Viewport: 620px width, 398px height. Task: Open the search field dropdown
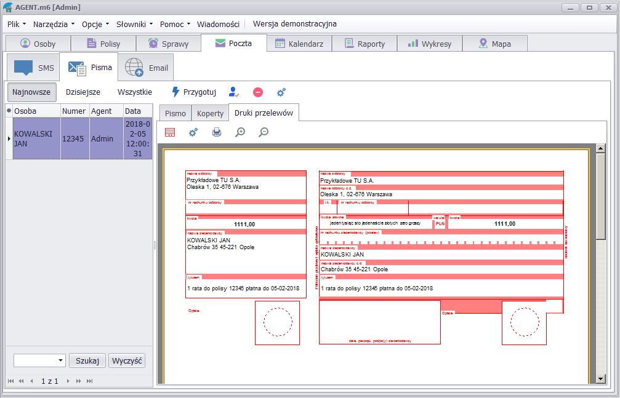60,360
